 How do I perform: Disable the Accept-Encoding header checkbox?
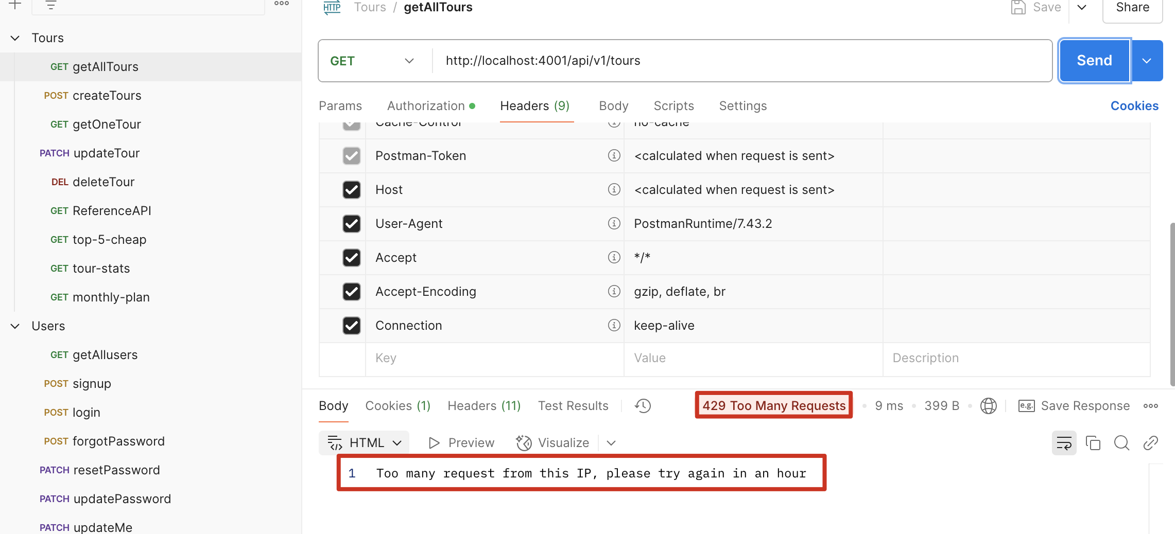352,292
